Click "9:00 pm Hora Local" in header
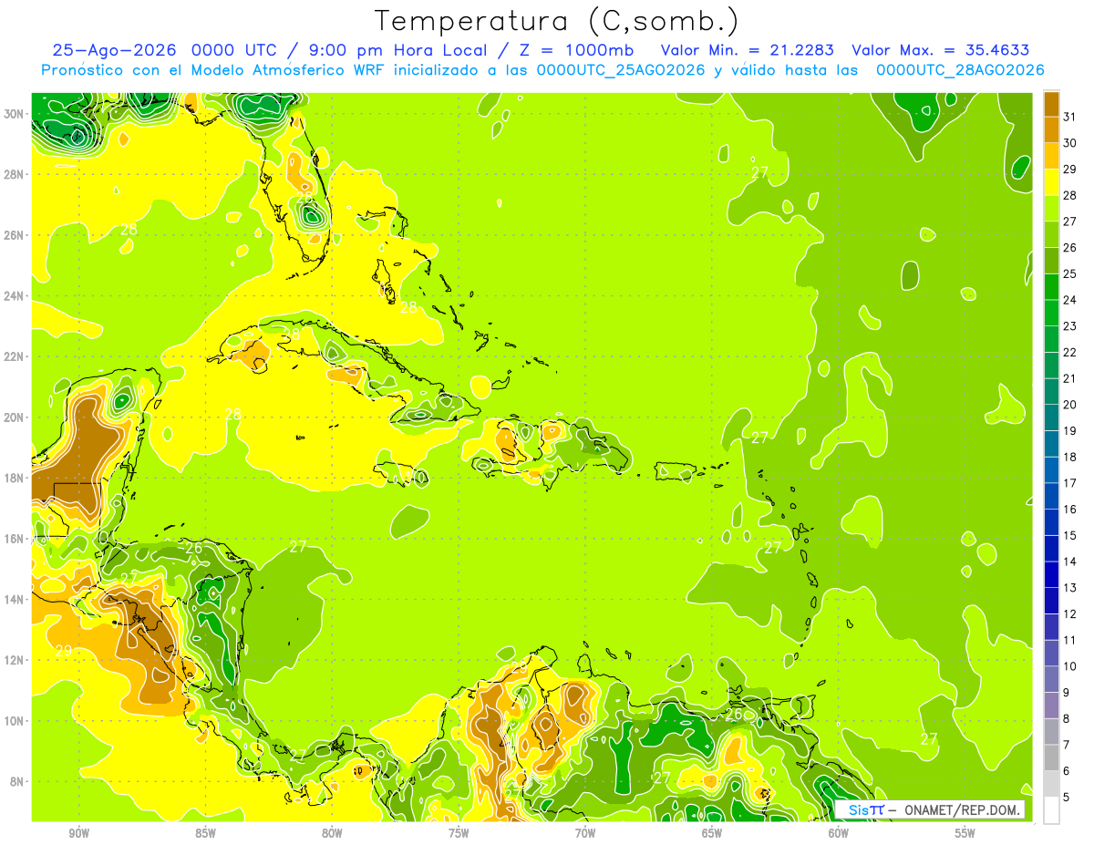This screenshot has height=845, width=1094. click(x=397, y=50)
